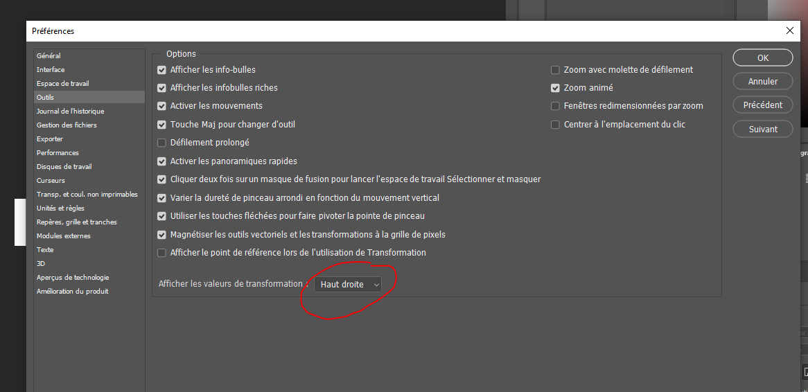Disable Afficher les infobulles riches

tap(162, 88)
